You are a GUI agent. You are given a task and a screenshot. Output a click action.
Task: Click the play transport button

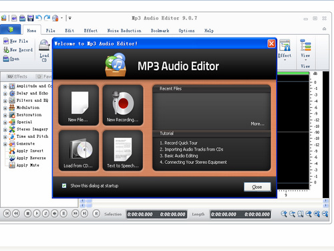pos(37,214)
